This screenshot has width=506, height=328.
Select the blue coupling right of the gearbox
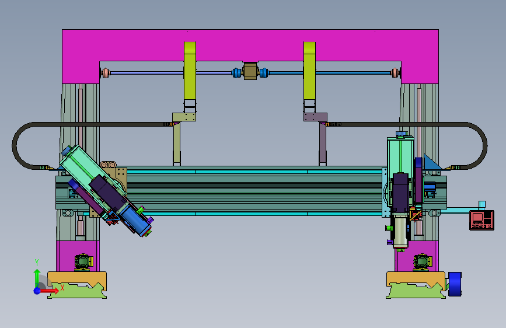coord(264,73)
